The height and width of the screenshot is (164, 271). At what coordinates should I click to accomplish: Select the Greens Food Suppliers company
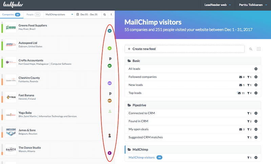(x=57, y=27)
